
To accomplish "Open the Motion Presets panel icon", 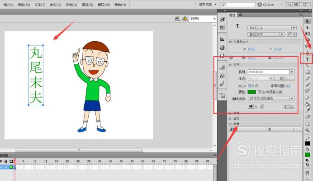I will 222,84.
